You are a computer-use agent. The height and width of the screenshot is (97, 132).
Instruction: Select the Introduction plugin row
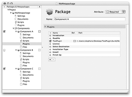(x=84, y=36)
